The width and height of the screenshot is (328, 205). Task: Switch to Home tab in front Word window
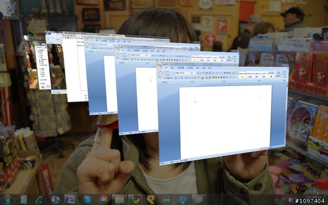click(x=166, y=68)
